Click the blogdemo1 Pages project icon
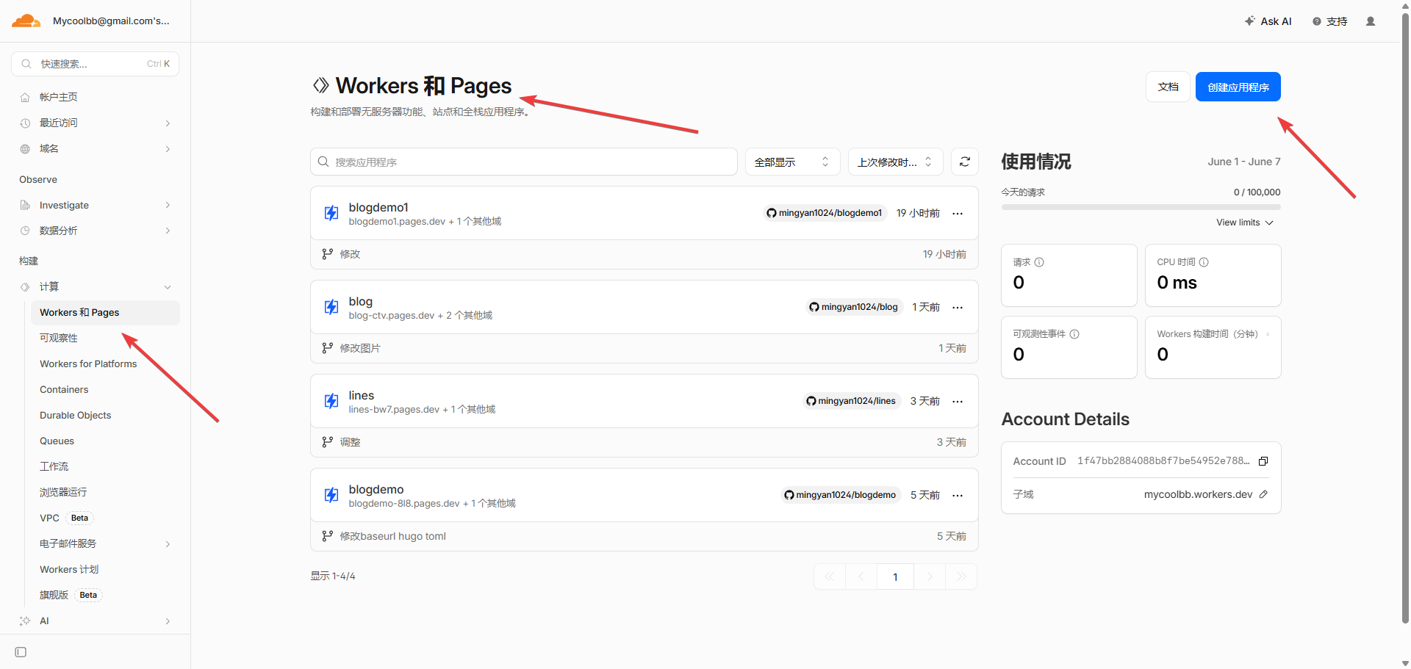This screenshot has height=669, width=1411. 331,213
